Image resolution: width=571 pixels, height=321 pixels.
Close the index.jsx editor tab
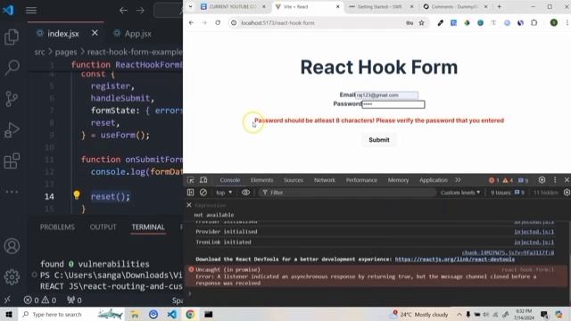click(x=95, y=33)
